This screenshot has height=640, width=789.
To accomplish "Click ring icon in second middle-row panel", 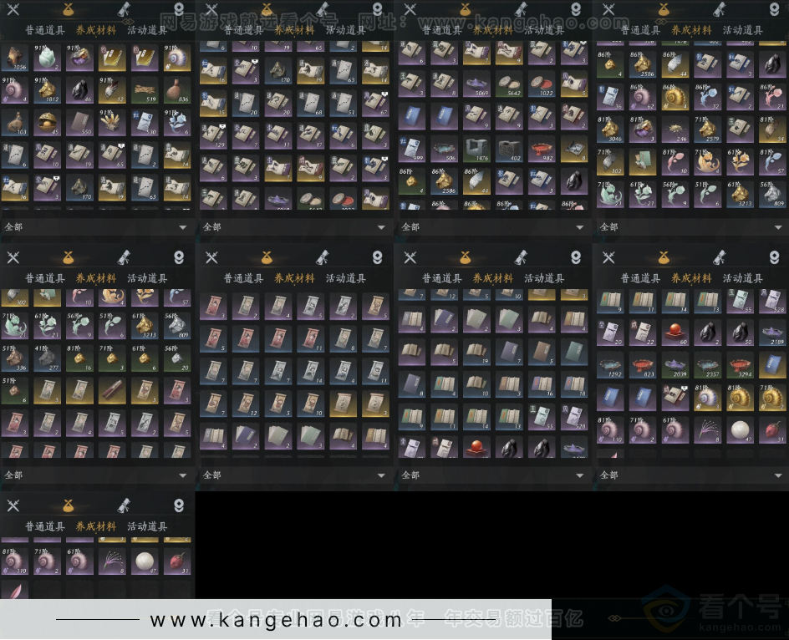I will coord(378,257).
